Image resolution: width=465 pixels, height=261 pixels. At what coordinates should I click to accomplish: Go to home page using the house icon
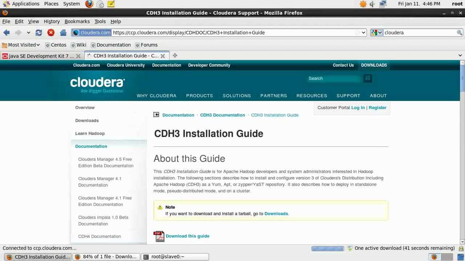pos(63,33)
